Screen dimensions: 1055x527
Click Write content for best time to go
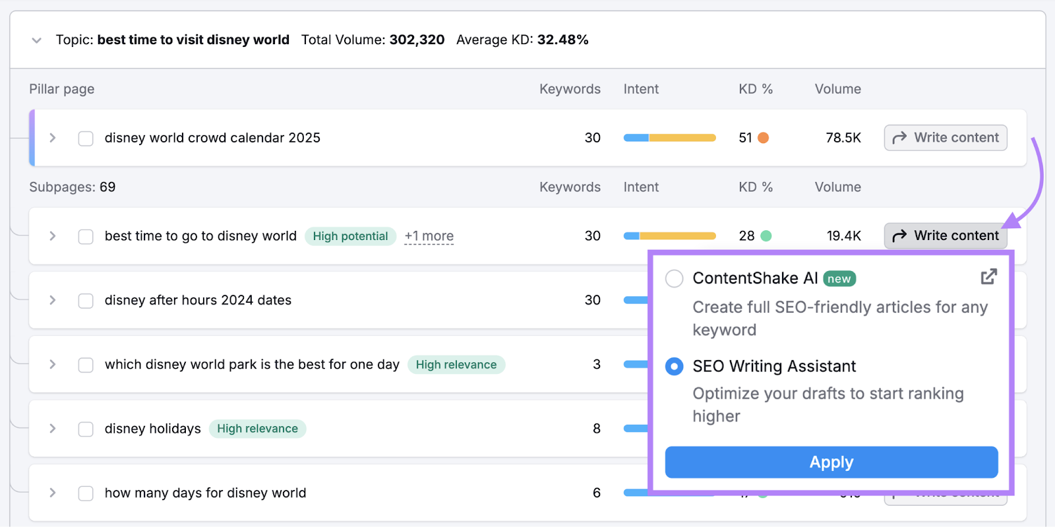(x=946, y=235)
